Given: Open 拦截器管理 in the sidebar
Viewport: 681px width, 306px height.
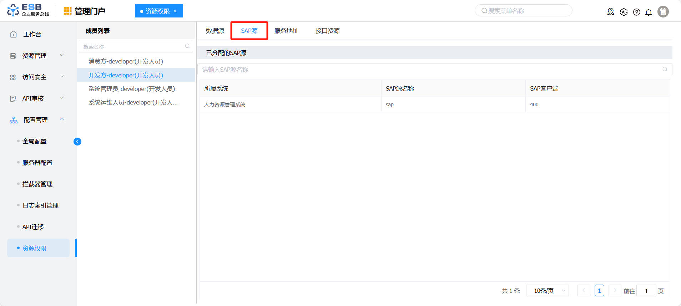Looking at the screenshot, I should pos(37,184).
